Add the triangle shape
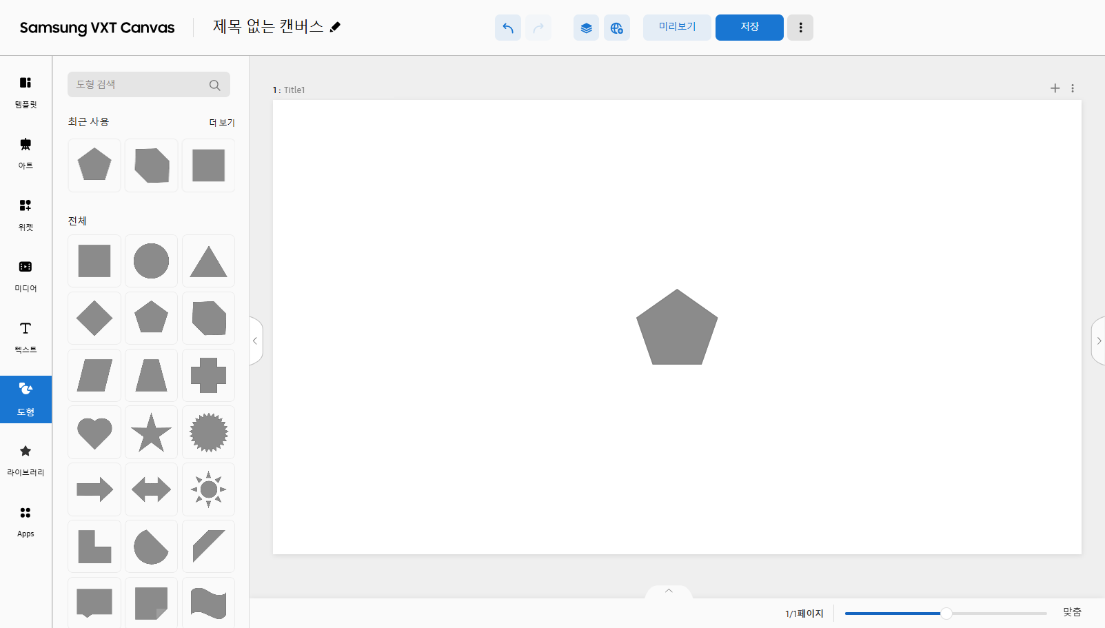Screen dimensions: 1105x628 coord(209,261)
